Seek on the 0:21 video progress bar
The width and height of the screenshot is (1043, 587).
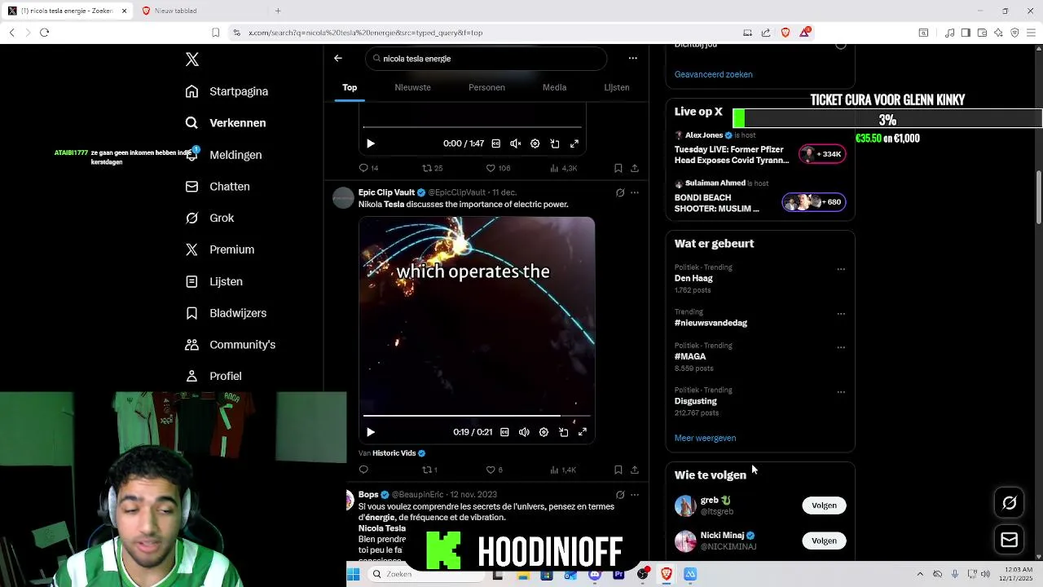[477, 416]
